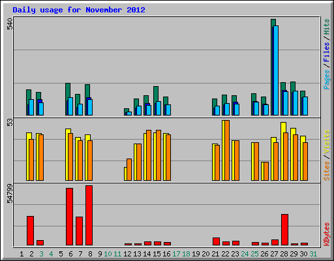Click the yellow visits bar for day 2
334x261 pixels.
[x=28, y=157]
